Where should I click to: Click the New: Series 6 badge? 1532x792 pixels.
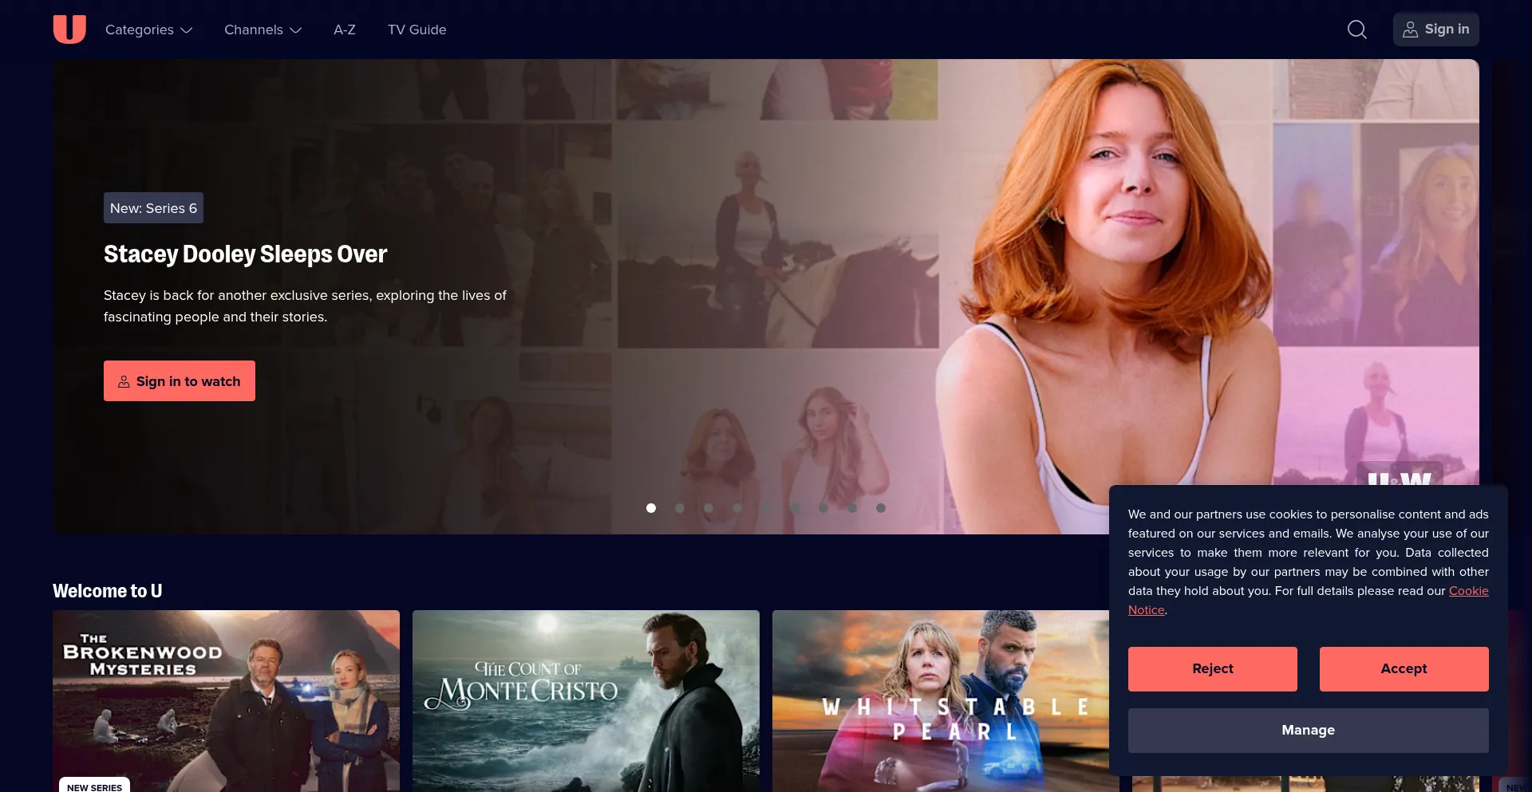click(153, 208)
